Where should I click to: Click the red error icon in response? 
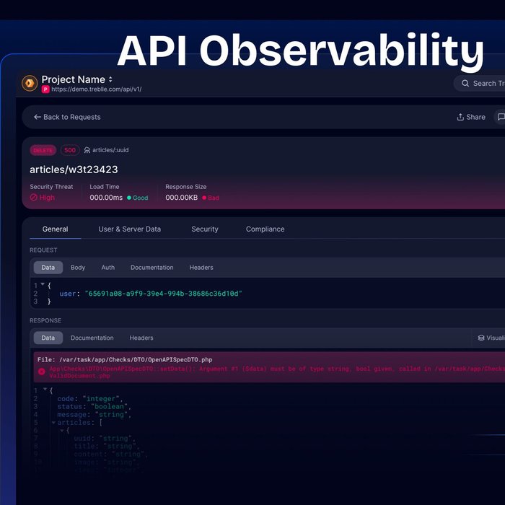[42, 372]
